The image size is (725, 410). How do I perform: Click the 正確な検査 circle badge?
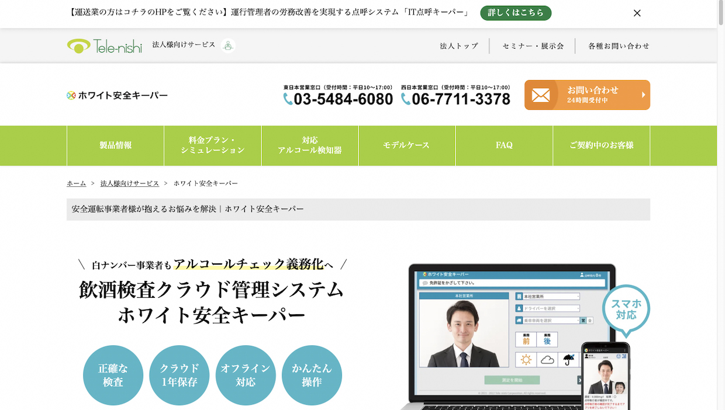click(113, 375)
